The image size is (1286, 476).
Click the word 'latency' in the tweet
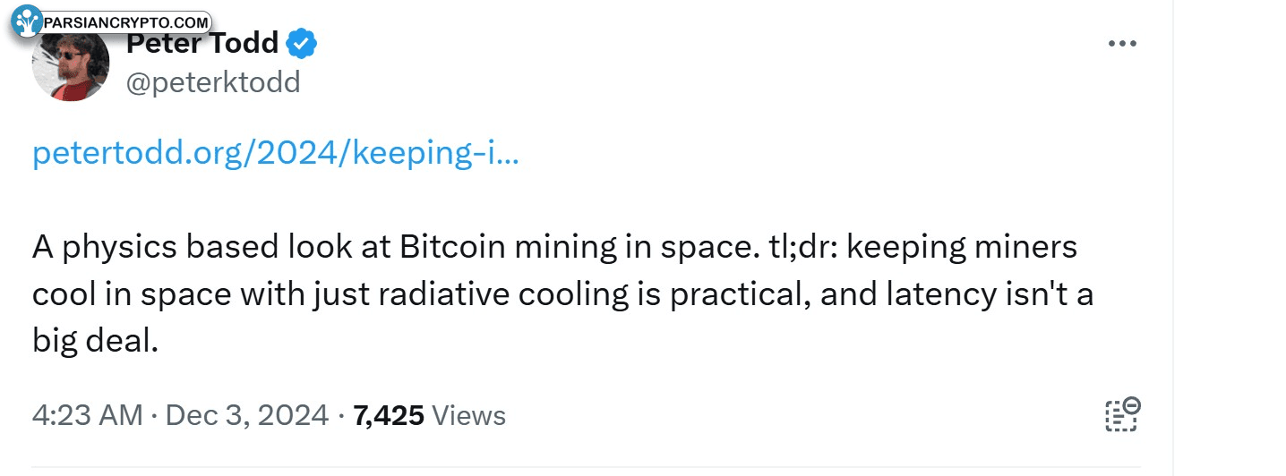(x=930, y=294)
